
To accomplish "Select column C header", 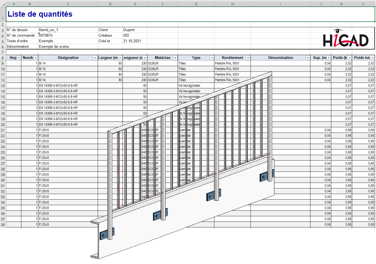I will [68, 4].
